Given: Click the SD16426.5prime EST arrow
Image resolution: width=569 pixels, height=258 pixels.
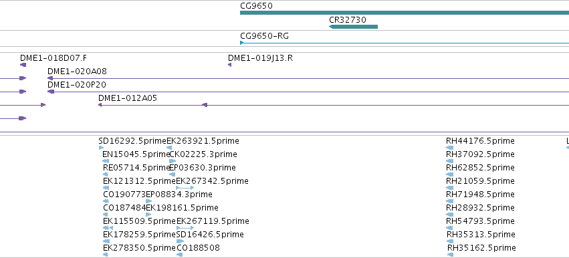Looking at the screenshot, I should (x=180, y=241).
